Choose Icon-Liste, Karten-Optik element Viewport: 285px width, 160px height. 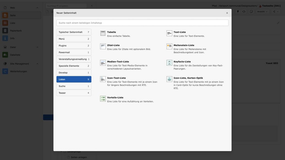(188, 78)
